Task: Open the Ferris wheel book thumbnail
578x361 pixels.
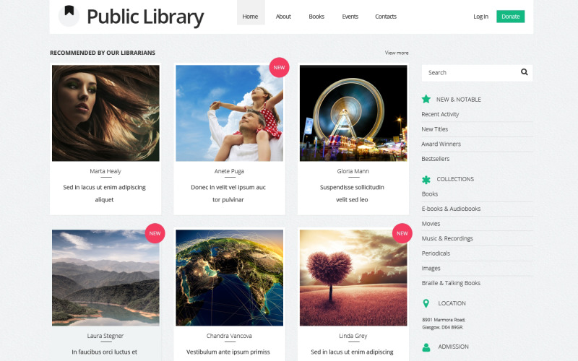Action: pyautogui.click(x=353, y=113)
